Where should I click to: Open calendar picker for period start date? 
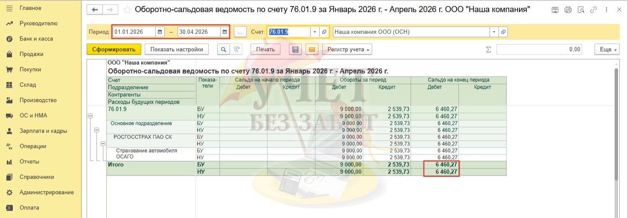160,32
